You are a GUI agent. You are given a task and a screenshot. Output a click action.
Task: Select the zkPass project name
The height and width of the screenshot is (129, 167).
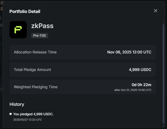point(42,26)
